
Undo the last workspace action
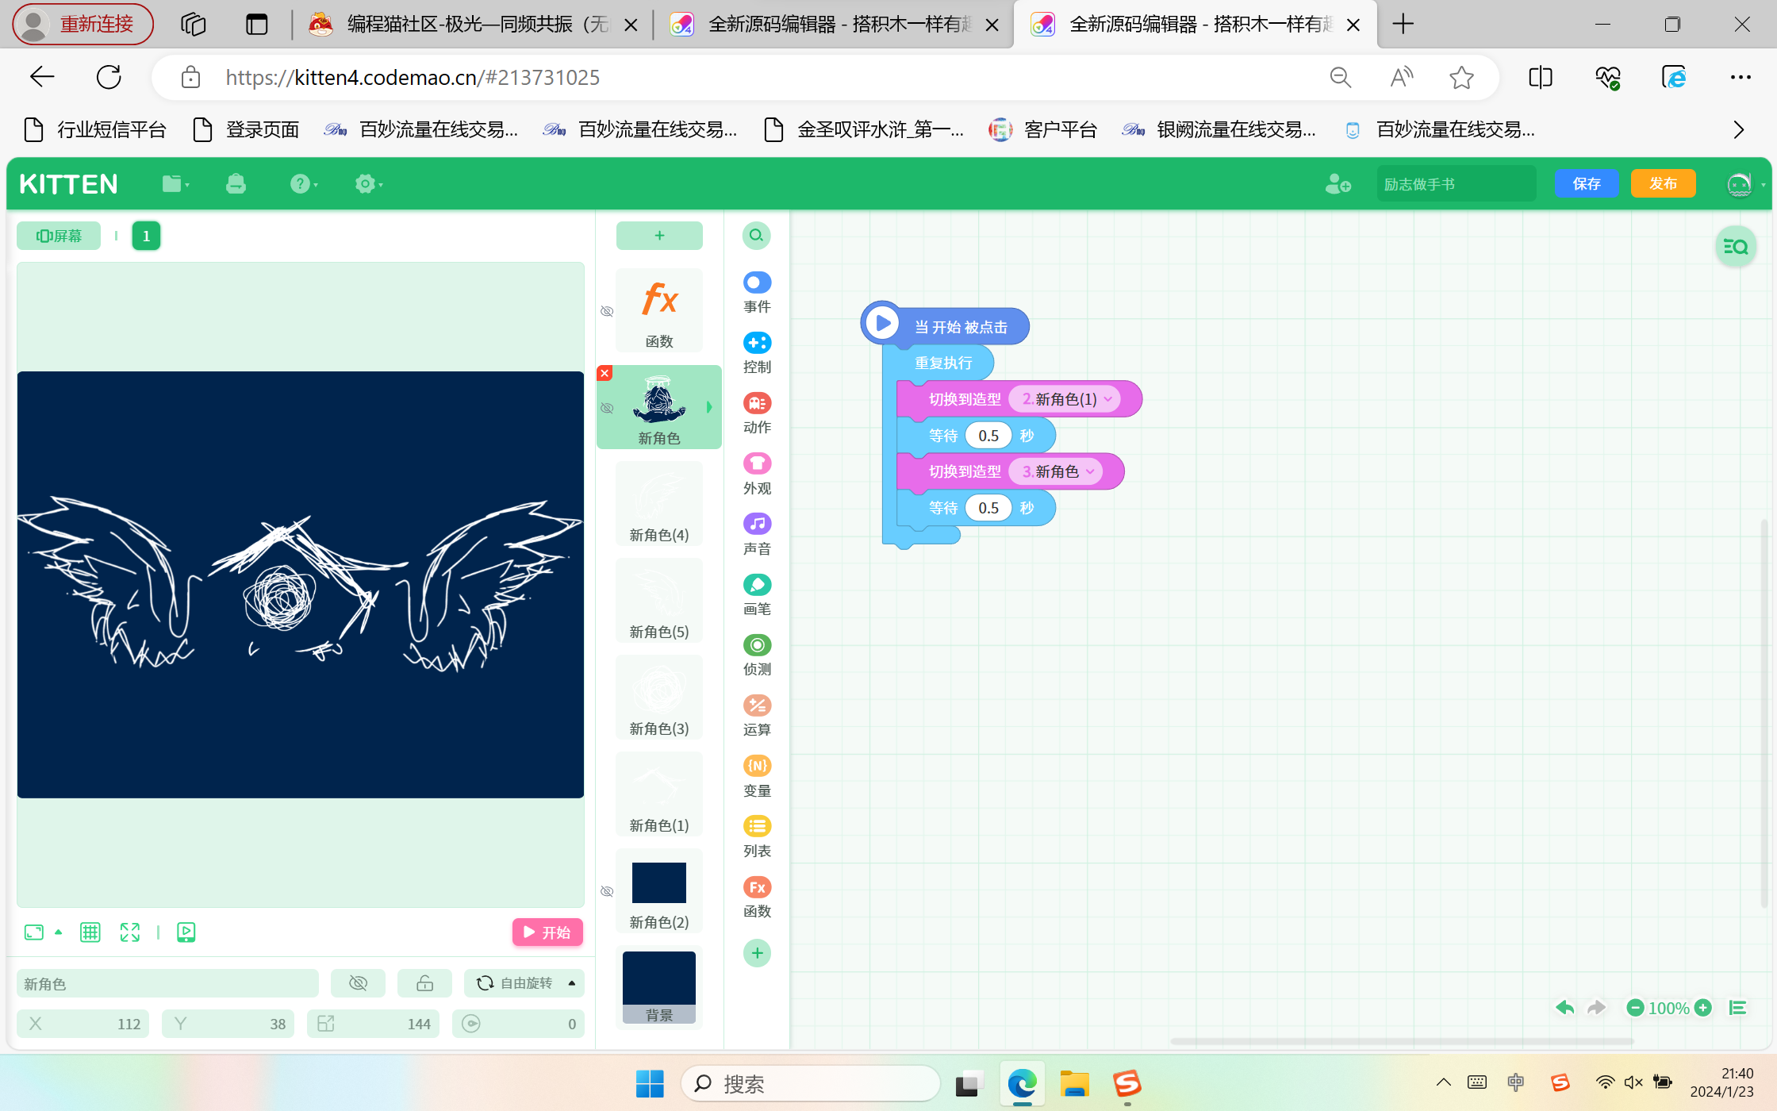1564,1008
